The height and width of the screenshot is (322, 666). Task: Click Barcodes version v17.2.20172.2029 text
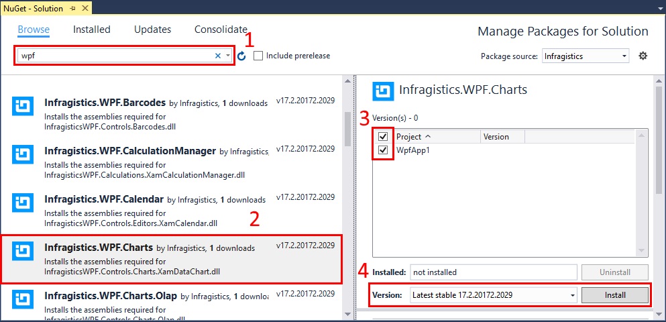click(305, 101)
